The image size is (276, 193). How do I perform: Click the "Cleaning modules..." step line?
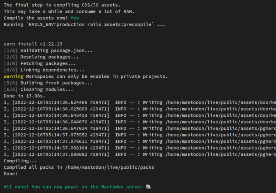pyautogui.click(x=38, y=90)
